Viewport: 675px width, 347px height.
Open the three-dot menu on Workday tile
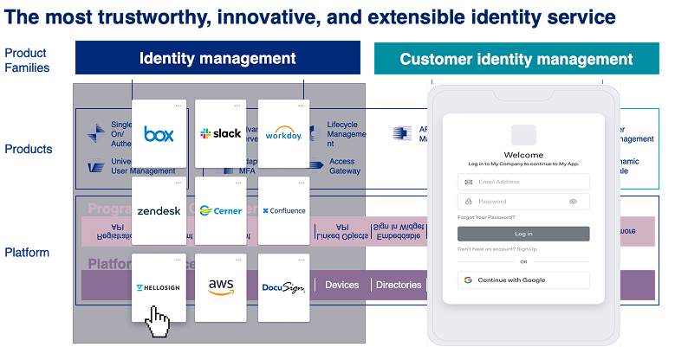pyautogui.click(x=303, y=106)
